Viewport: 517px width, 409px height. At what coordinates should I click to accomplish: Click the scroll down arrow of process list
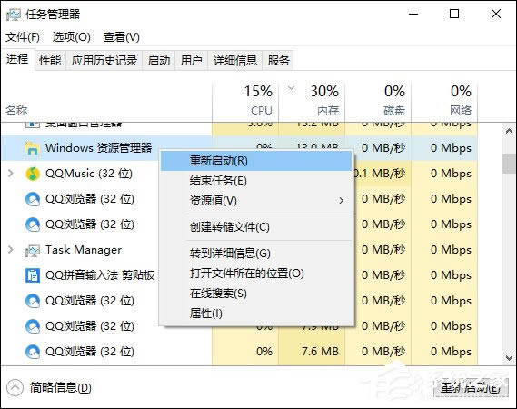(x=510, y=358)
